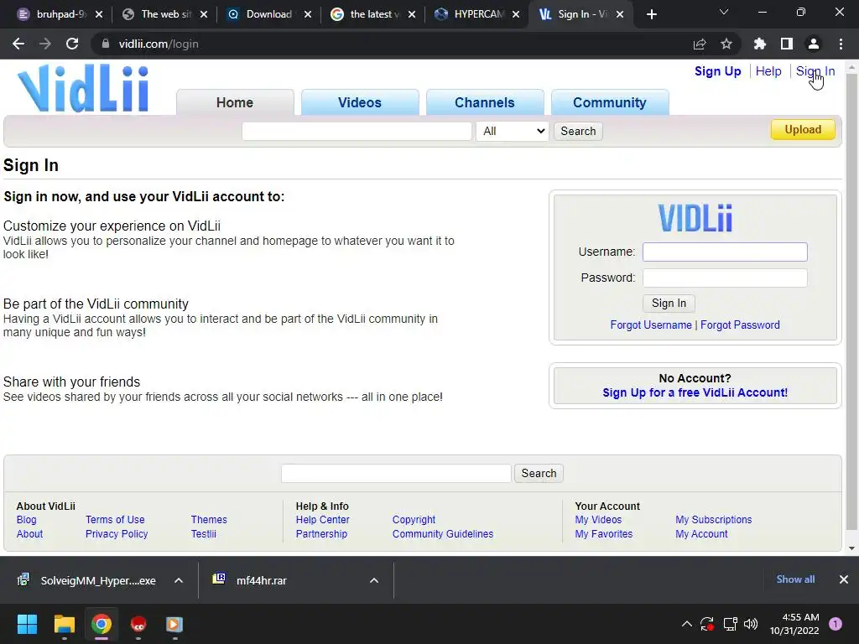Image resolution: width=859 pixels, height=644 pixels.
Task: Close the downloads bar with the X
Action: tap(844, 579)
